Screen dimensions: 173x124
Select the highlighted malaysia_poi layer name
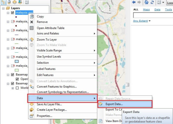click(24, 12)
